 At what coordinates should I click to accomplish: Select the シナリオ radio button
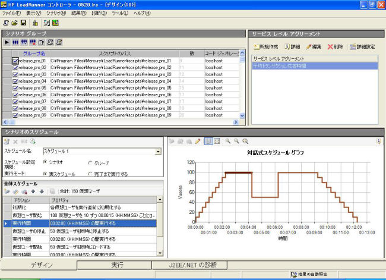pyautogui.click(x=45, y=162)
